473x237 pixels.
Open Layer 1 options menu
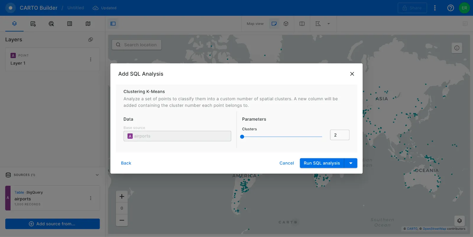(90, 59)
